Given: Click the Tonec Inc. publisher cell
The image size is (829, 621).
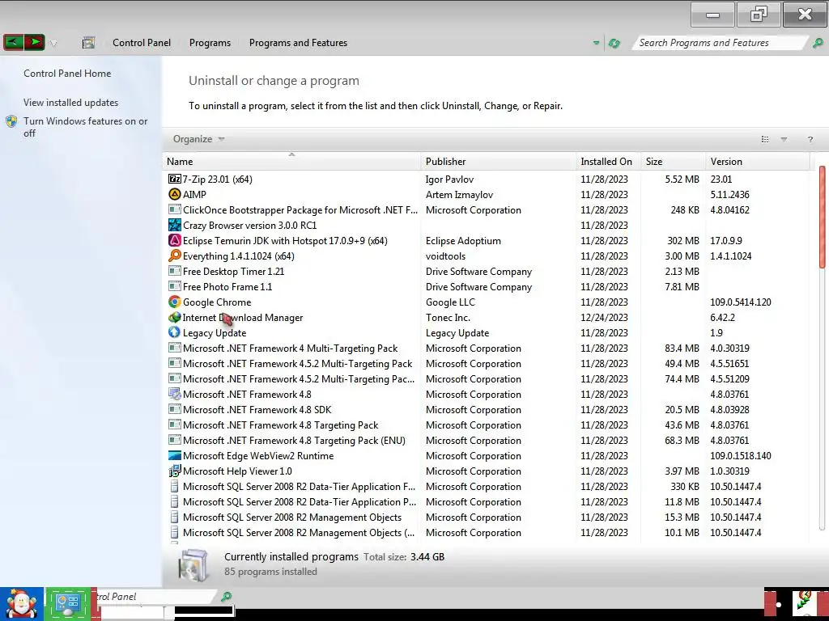Looking at the screenshot, I should click(x=448, y=317).
